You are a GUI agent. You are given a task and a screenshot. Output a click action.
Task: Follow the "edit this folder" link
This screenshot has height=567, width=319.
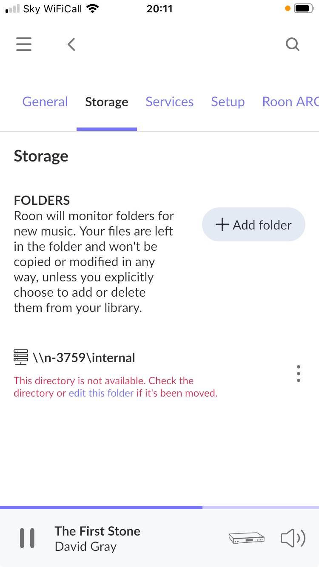101,393
